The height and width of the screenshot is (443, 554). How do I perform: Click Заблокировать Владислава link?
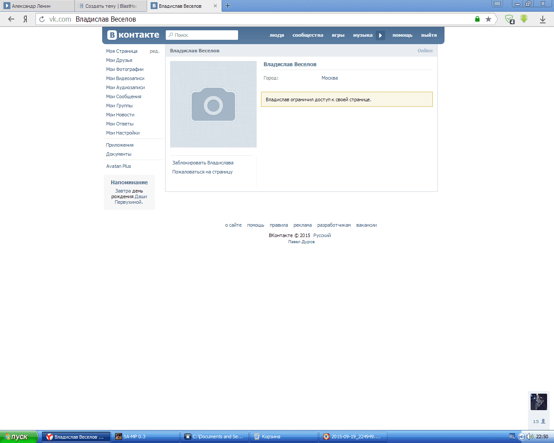(203, 163)
